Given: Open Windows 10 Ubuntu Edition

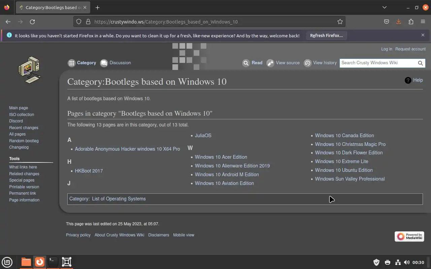Looking at the screenshot, I should point(344,170).
